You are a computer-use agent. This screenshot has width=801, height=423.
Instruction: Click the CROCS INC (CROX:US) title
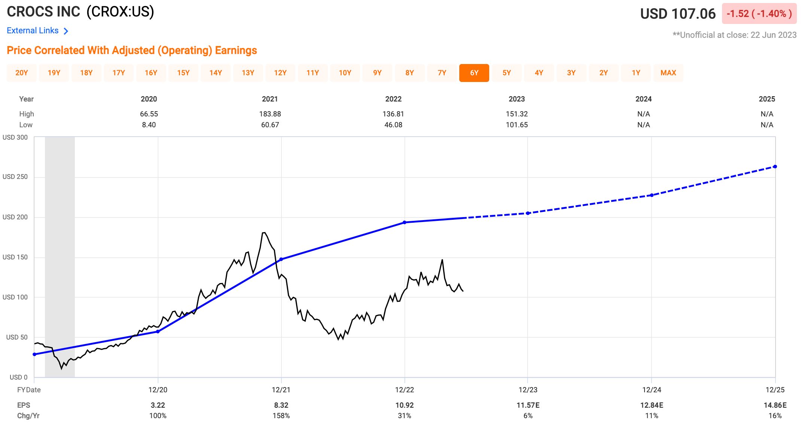click(x=80, y=12)
